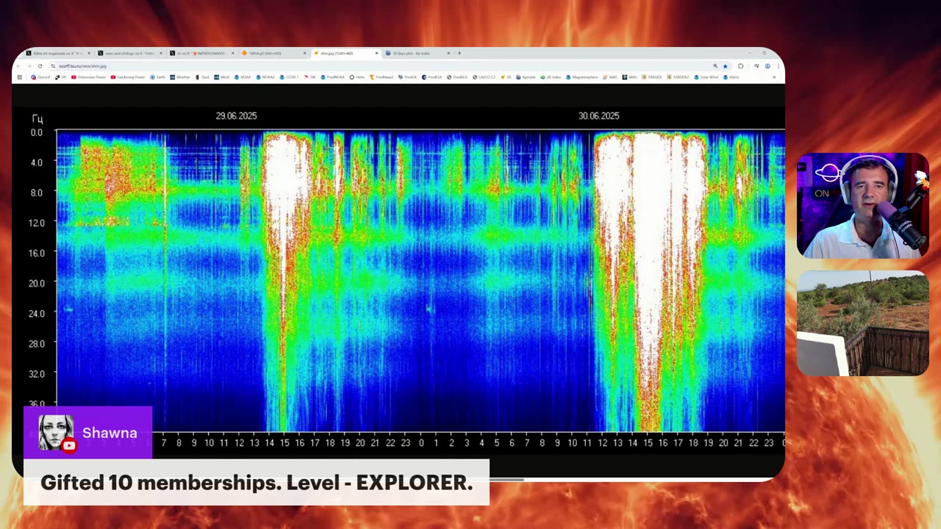
Task: Open the PredNasa2 bookmark
Action: click(x=382, y=76)
